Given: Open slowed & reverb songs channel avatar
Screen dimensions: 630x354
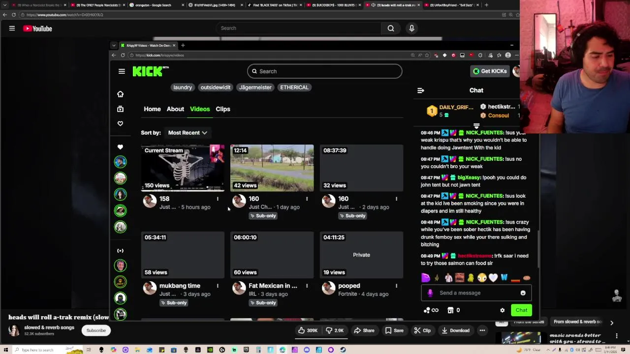Looking at the screenshot, I should [x=14, y=330].
